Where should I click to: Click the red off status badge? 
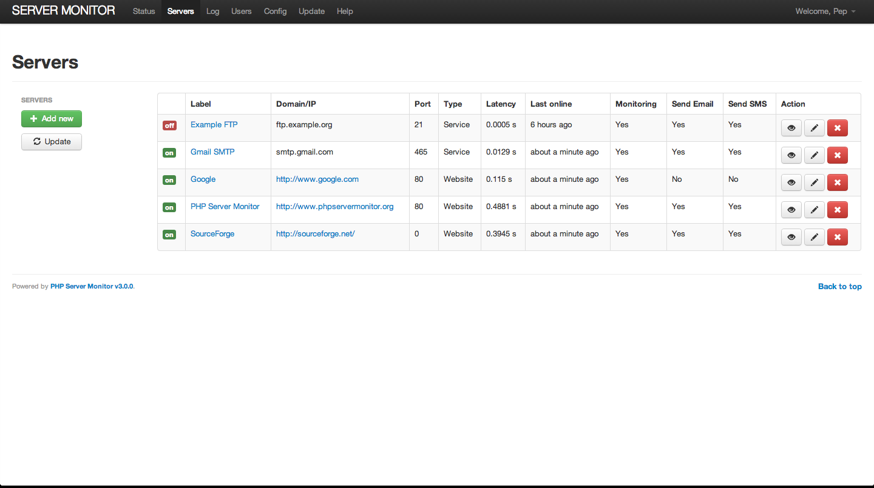(169, 125)
